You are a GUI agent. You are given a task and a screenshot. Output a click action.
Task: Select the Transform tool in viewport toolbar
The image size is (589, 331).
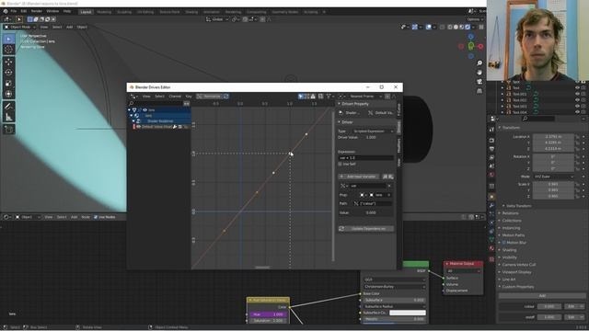tap(8, 94)
